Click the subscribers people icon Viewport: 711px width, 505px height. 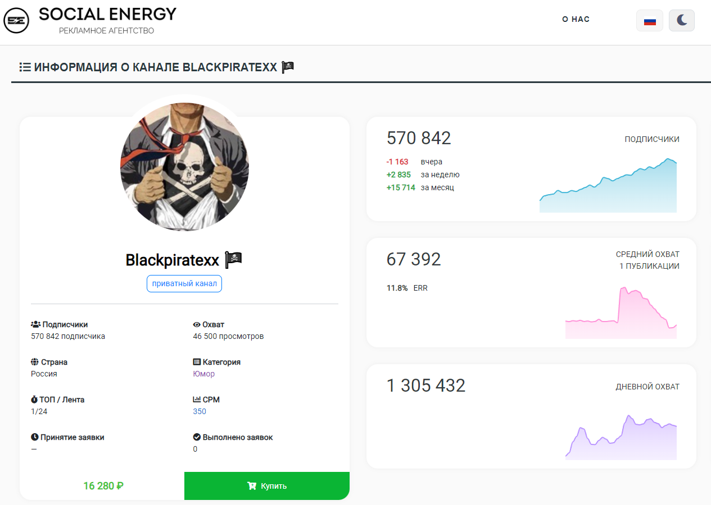pos(35,324)
